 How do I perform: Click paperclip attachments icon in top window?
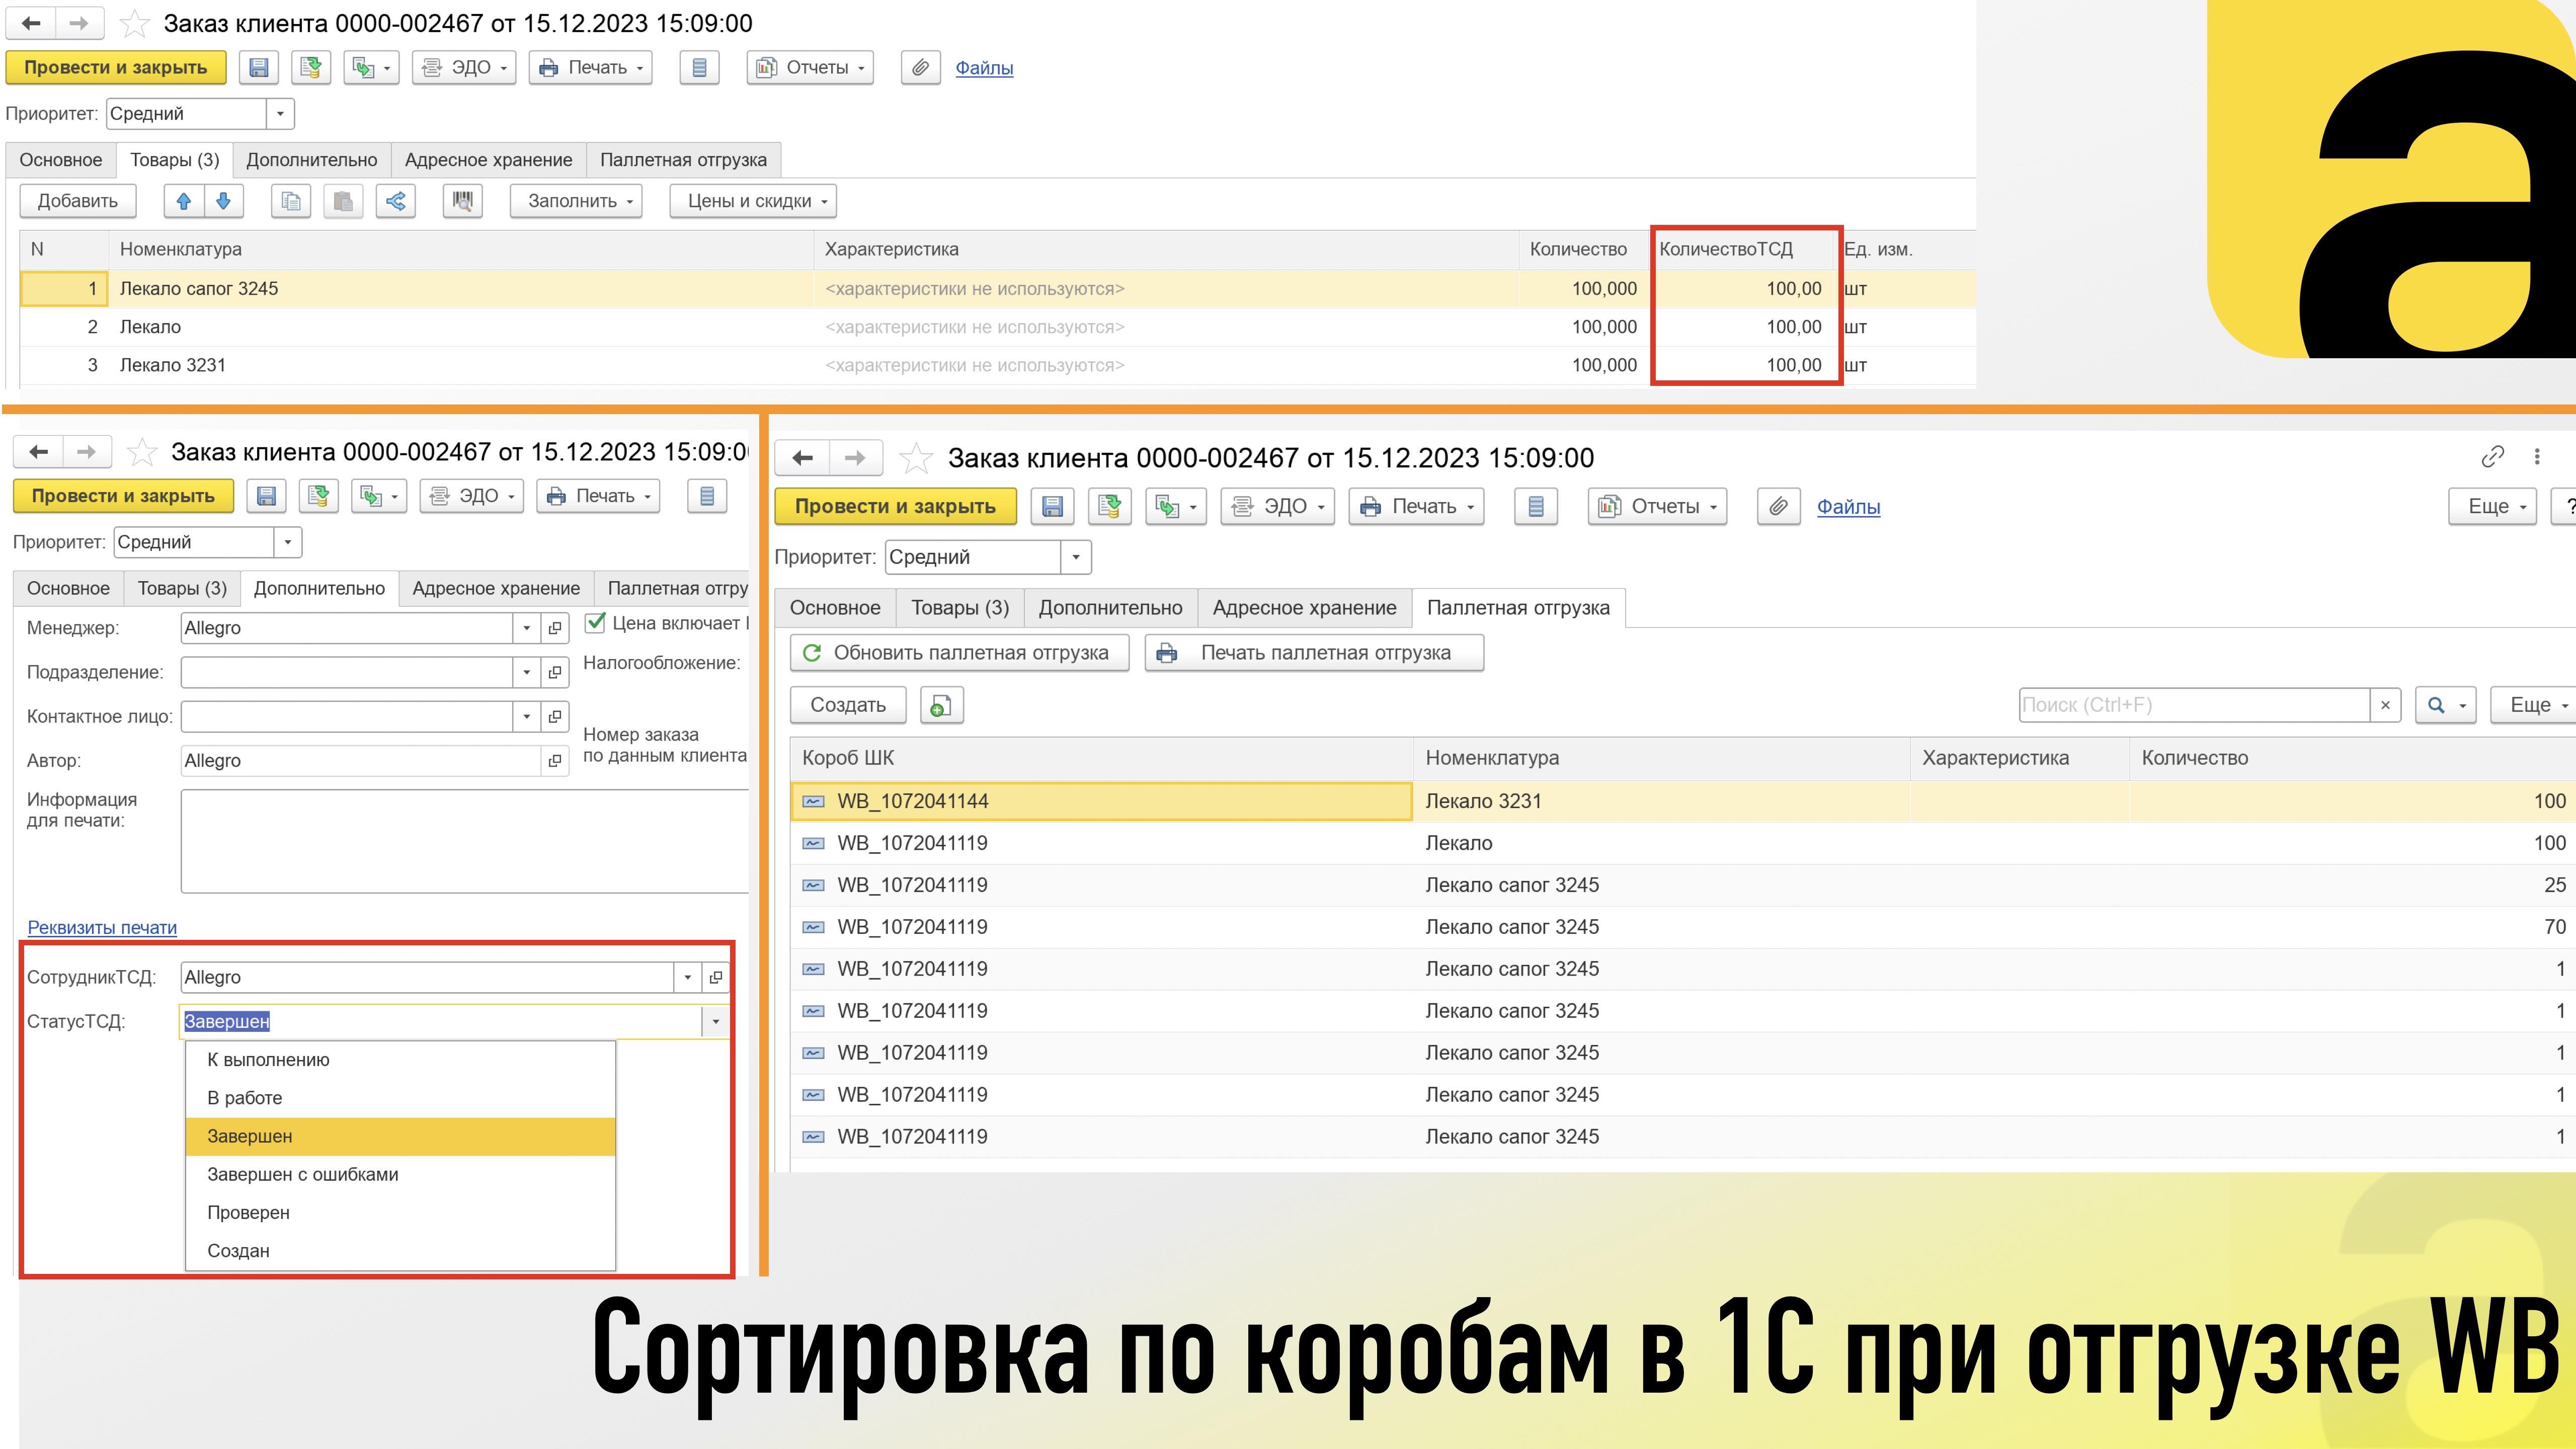[x=920, y=68]
